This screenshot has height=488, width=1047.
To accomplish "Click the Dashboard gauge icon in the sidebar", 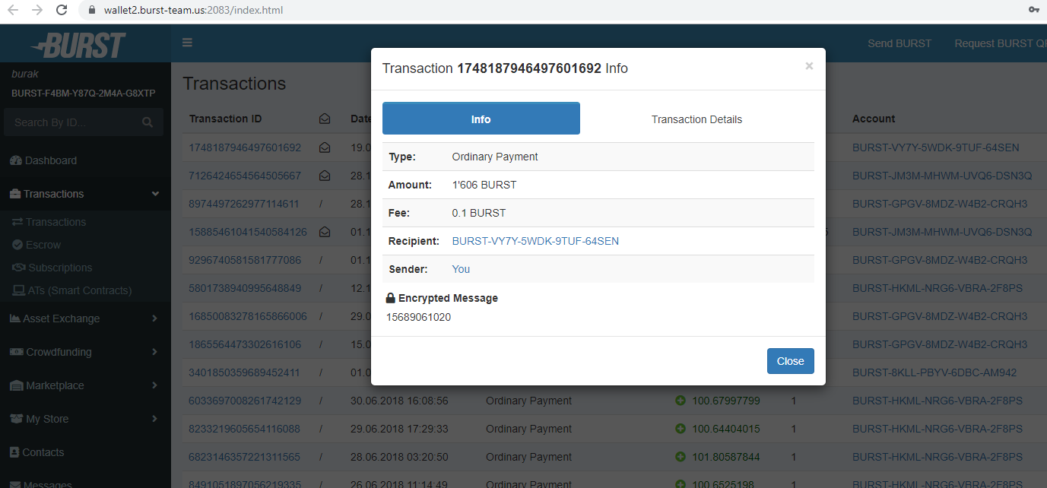I will click(15, 160).
